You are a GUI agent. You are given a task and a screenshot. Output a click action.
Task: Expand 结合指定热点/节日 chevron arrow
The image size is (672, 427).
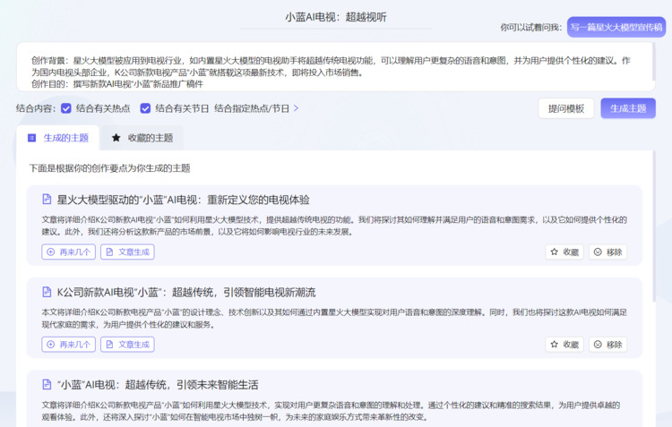pos(297,108)
